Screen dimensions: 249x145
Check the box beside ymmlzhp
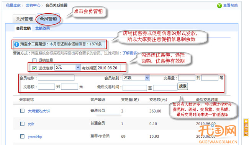pos(22,136)
